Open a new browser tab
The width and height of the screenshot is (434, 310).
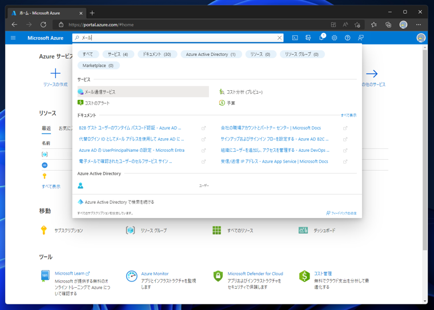coord(92,13)
